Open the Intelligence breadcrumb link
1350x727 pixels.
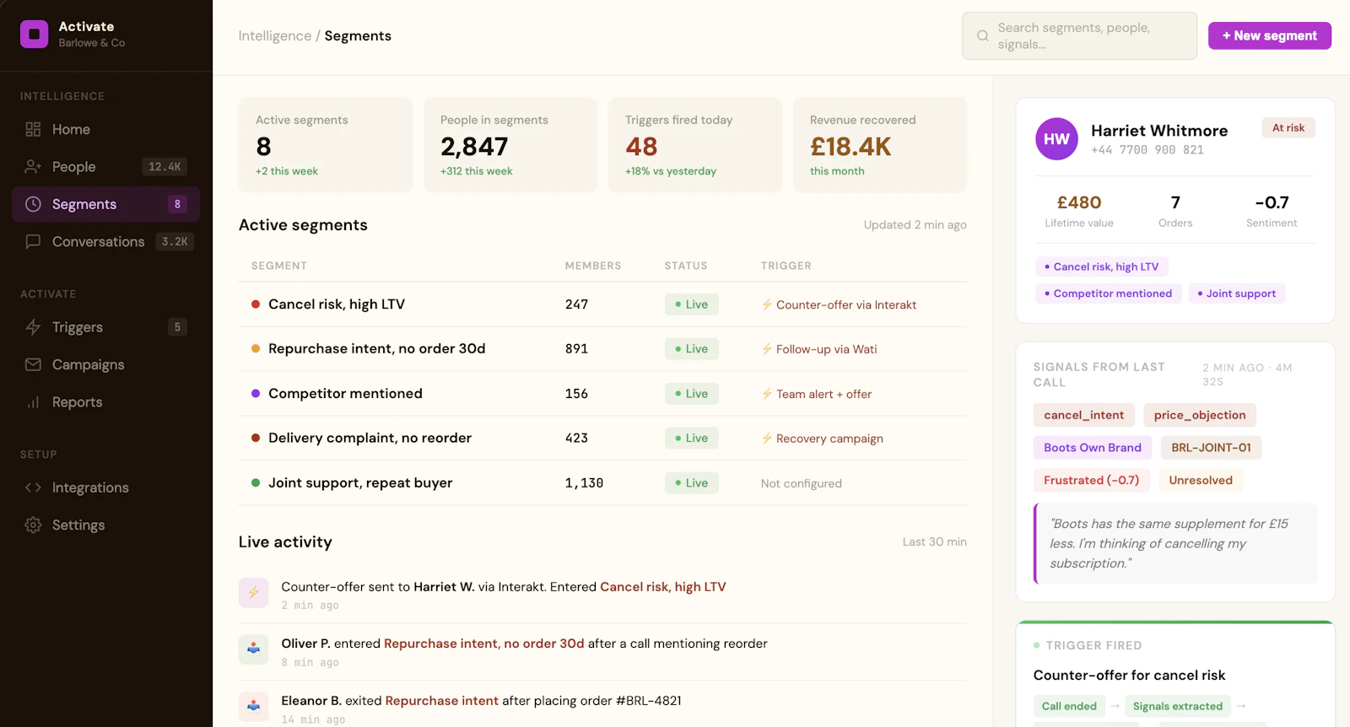(x=274, y=35)
